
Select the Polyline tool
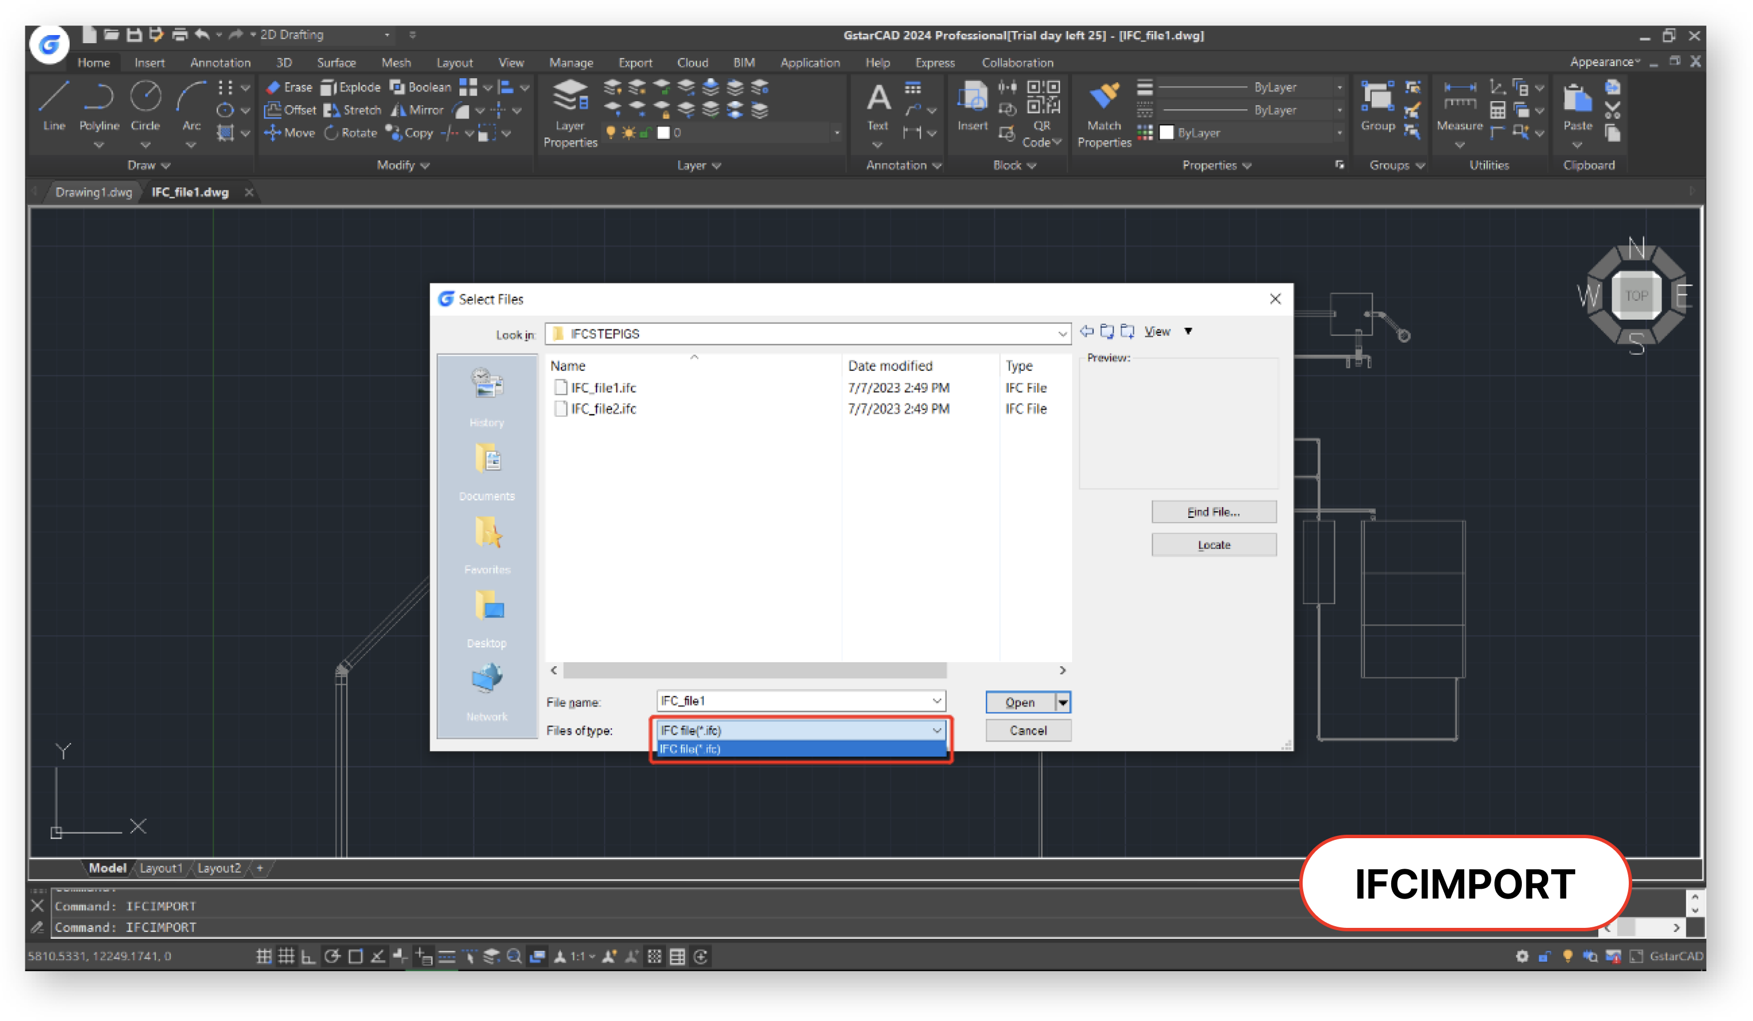click(99, 105)
